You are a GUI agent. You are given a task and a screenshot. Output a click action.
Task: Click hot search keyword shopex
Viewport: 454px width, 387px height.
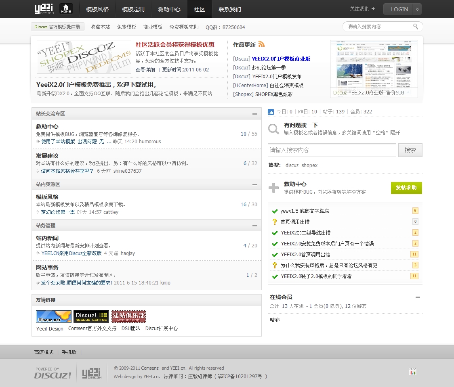309,165
